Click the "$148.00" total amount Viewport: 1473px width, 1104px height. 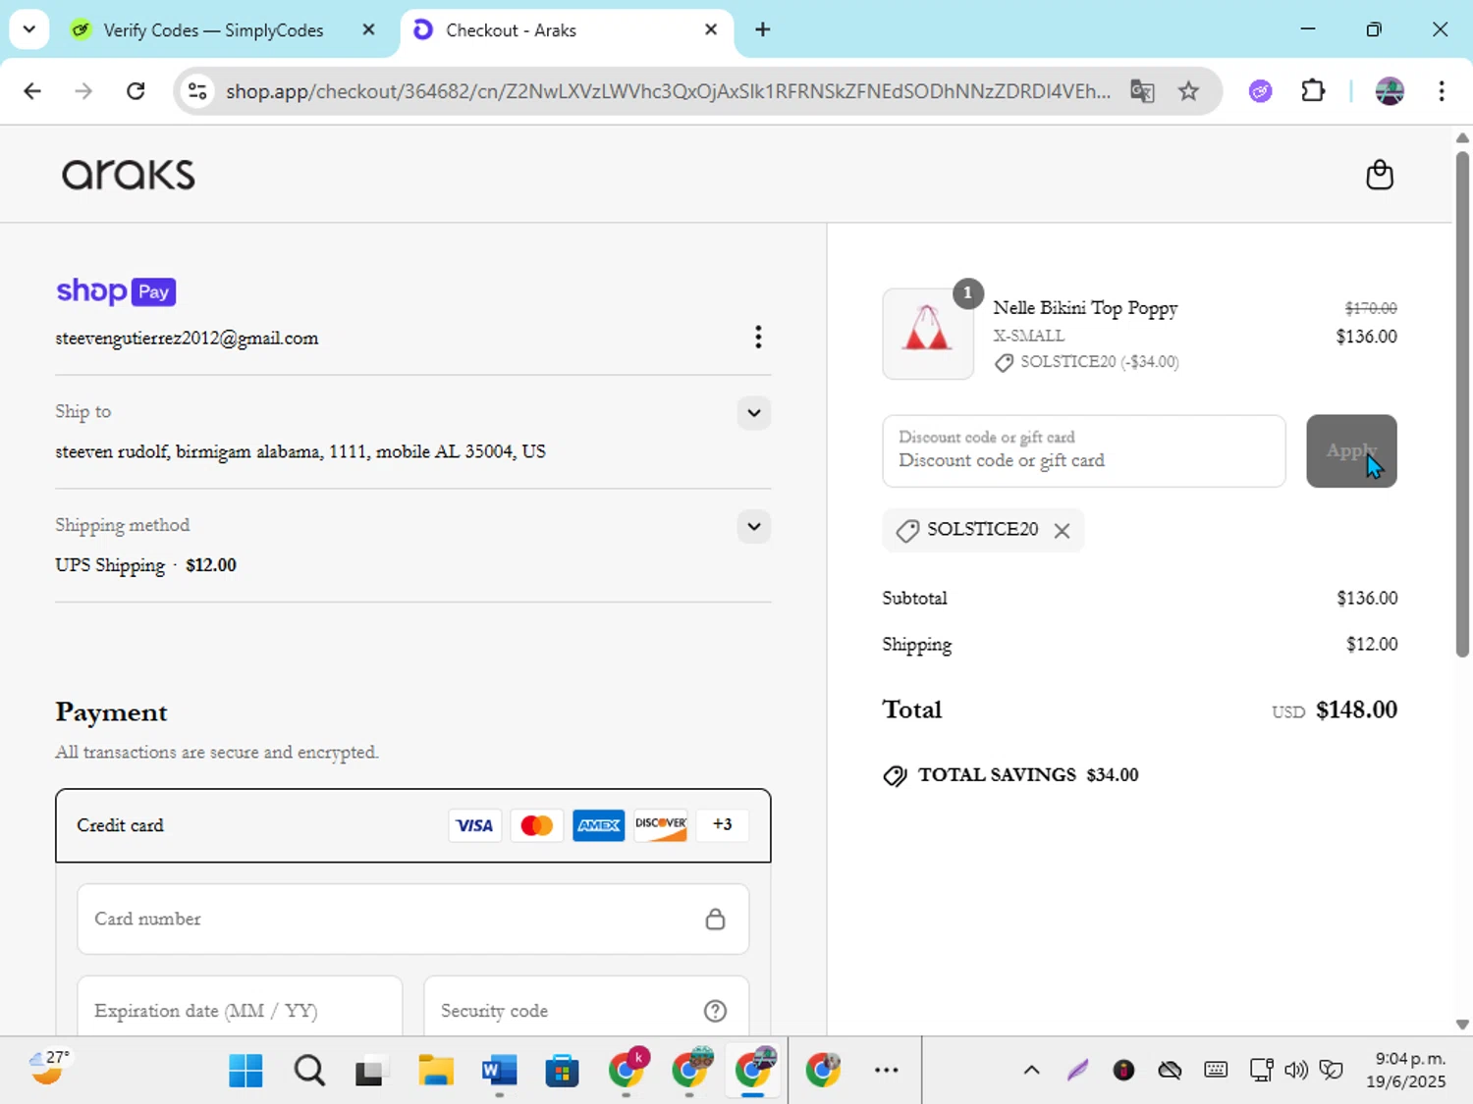tap(1356, 710)
